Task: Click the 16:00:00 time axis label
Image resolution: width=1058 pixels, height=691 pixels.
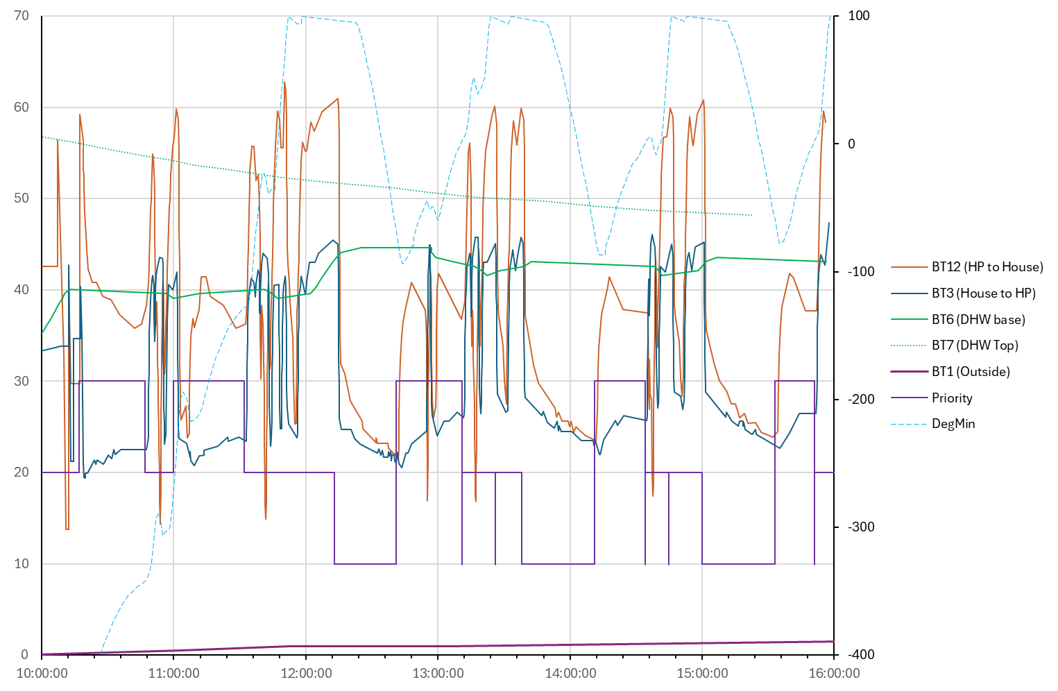Action: point(834,674)
